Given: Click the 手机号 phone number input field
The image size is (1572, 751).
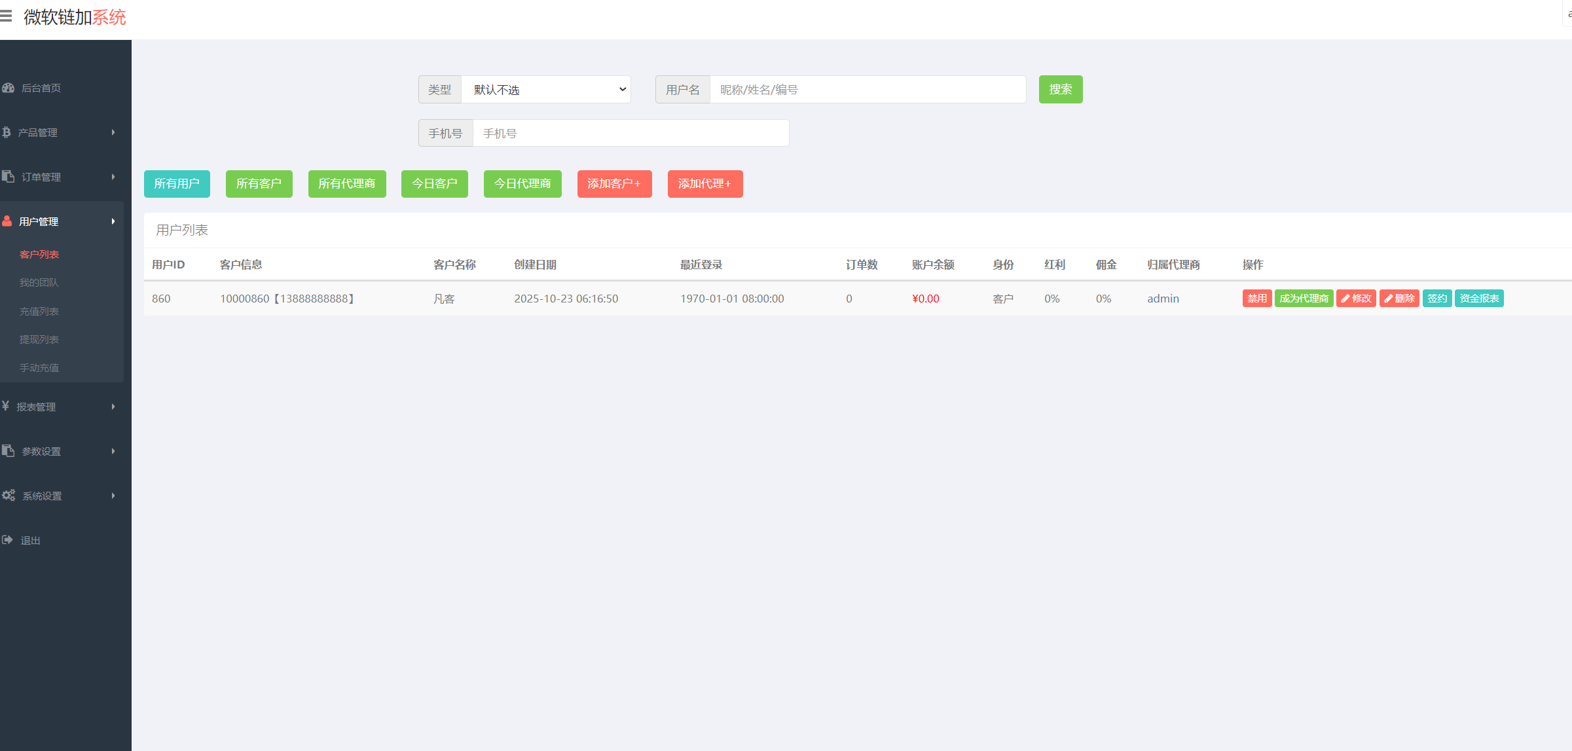Looking at the screenshot, I should [x=630, y=133].
